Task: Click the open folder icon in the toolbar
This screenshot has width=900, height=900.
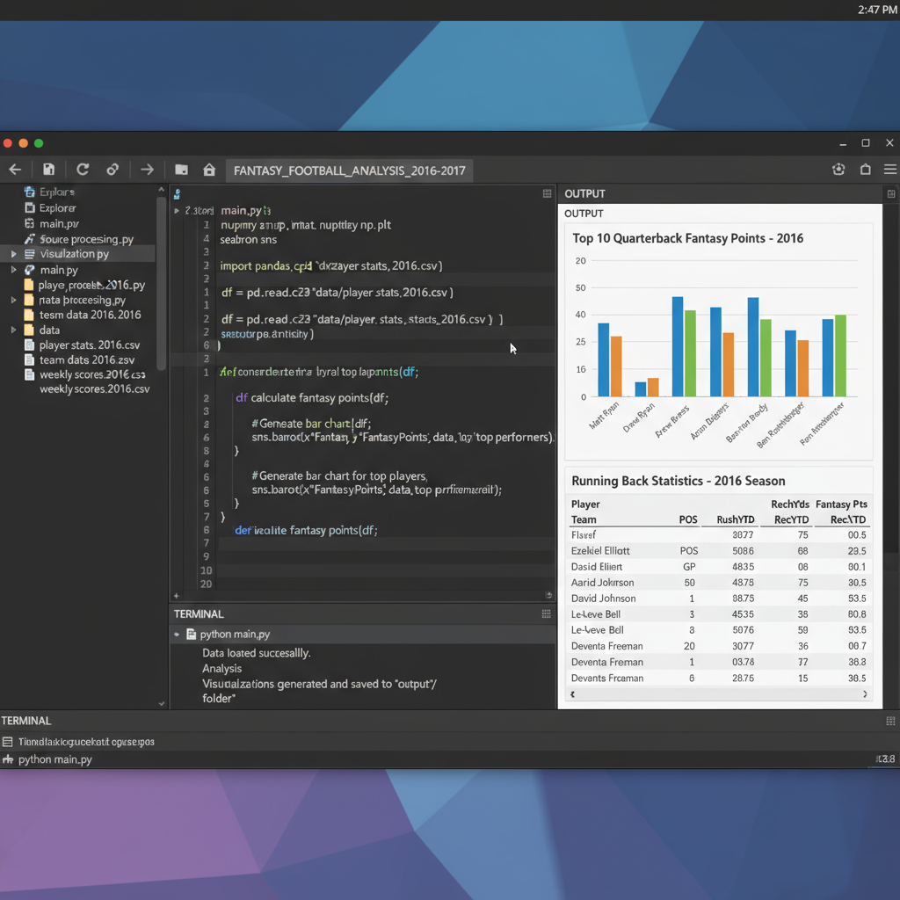Action: point(181,170)
